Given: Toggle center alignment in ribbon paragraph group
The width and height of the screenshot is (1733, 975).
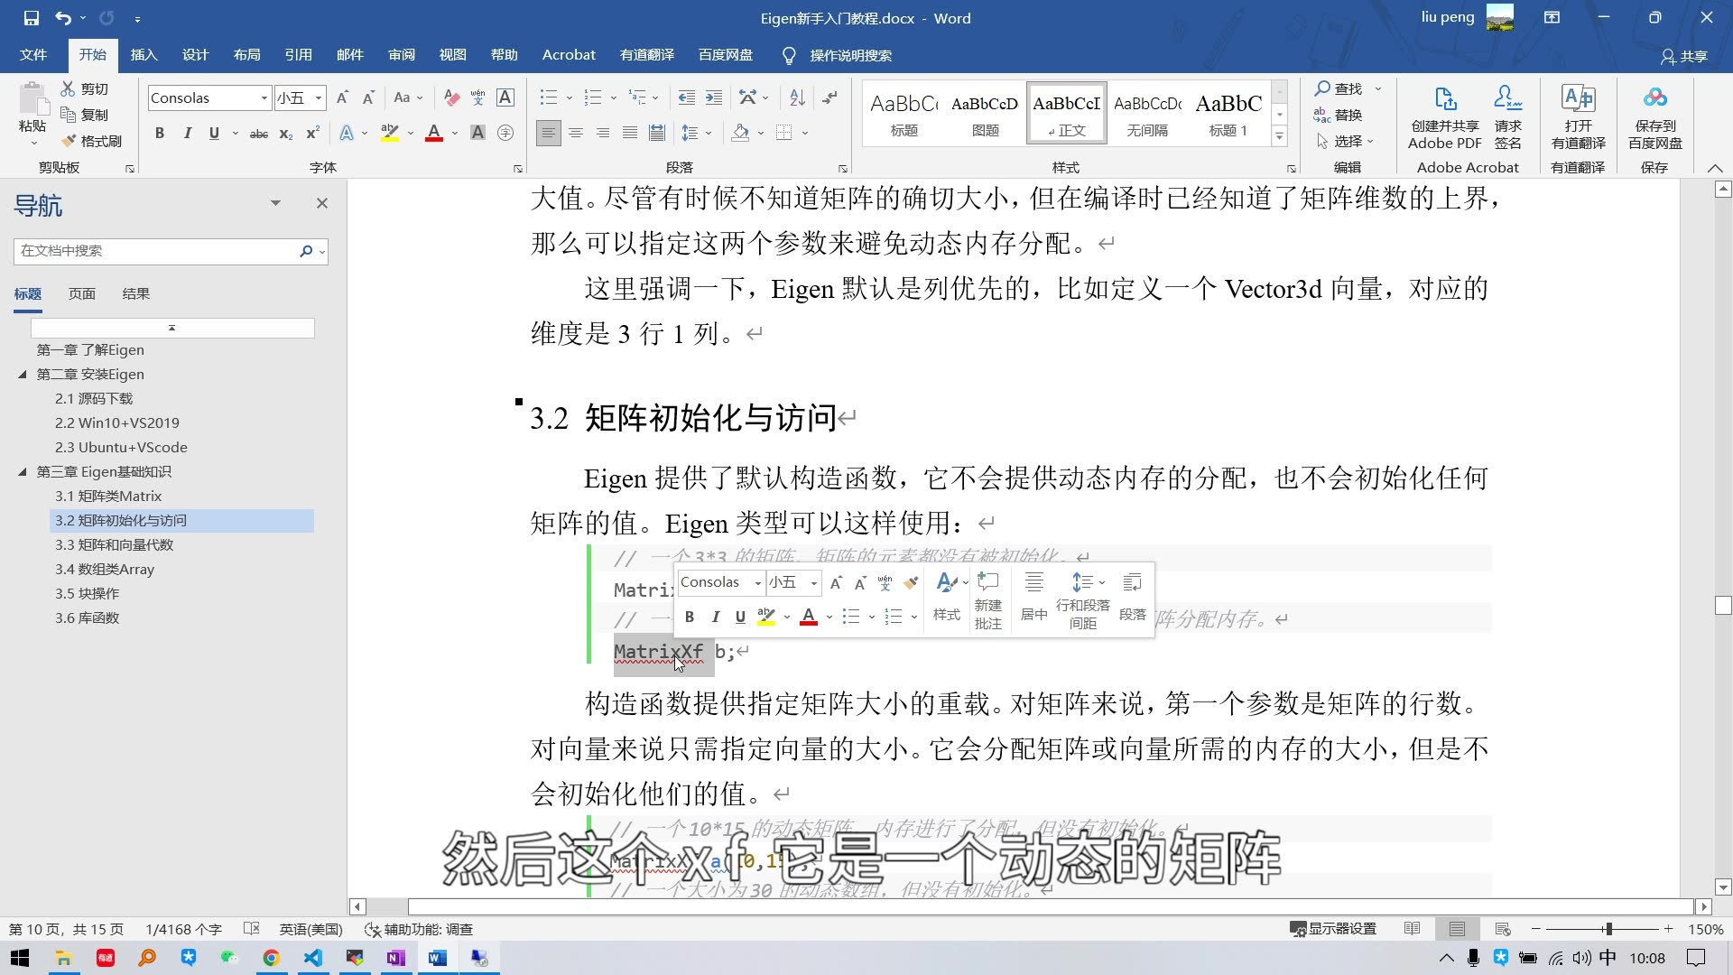Looking at the screenshot, I should click(x=576, y=134).
